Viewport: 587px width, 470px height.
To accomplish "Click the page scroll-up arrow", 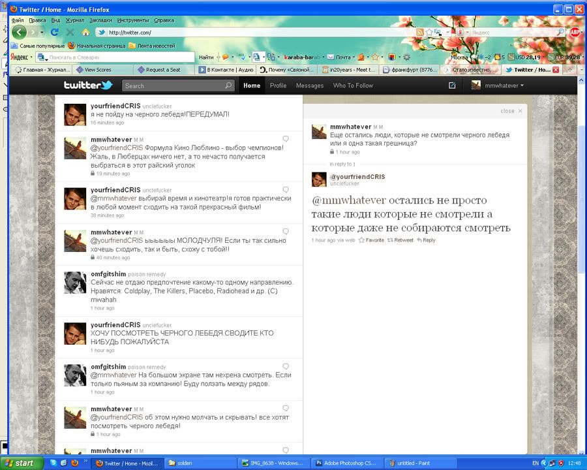I will click(581, 80).
